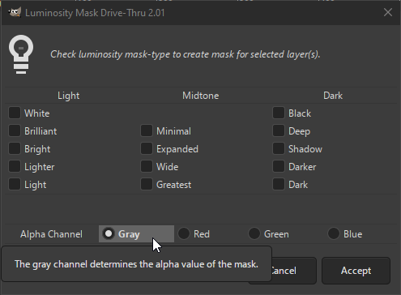Click the GIMP Wilber title bar icon
The width and height of the screenshot is (401, 295).
coord(15,12)
